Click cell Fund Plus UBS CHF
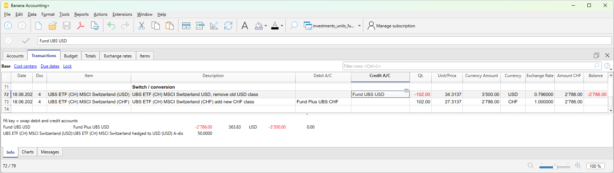Viewport: 614px width, 173px height. click(x=323, y=102)
